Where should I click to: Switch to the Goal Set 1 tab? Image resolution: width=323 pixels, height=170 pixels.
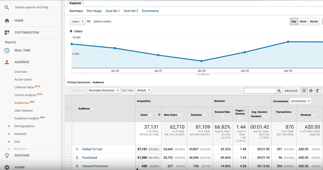113,11
